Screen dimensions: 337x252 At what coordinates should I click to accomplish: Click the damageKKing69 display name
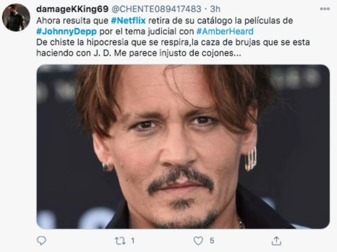point(72,9)
